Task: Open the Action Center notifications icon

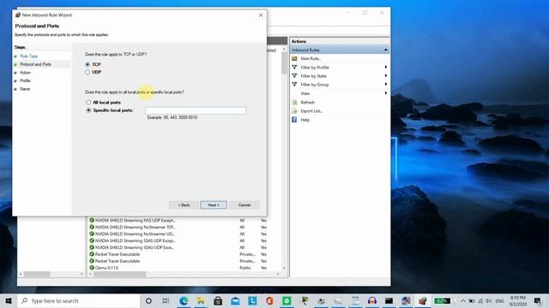Action: pos(538,300)
